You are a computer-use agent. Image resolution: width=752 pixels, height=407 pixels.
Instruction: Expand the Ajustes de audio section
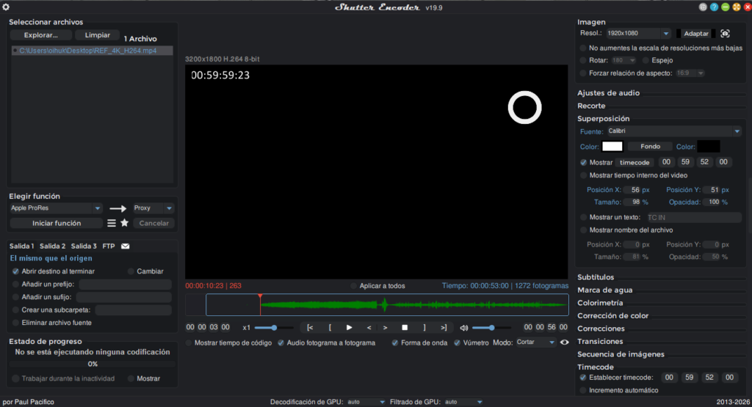point(608,93)
